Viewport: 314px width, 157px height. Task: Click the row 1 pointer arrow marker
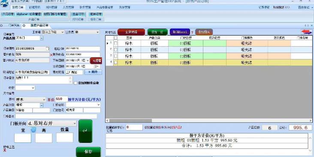click(108, 43)
